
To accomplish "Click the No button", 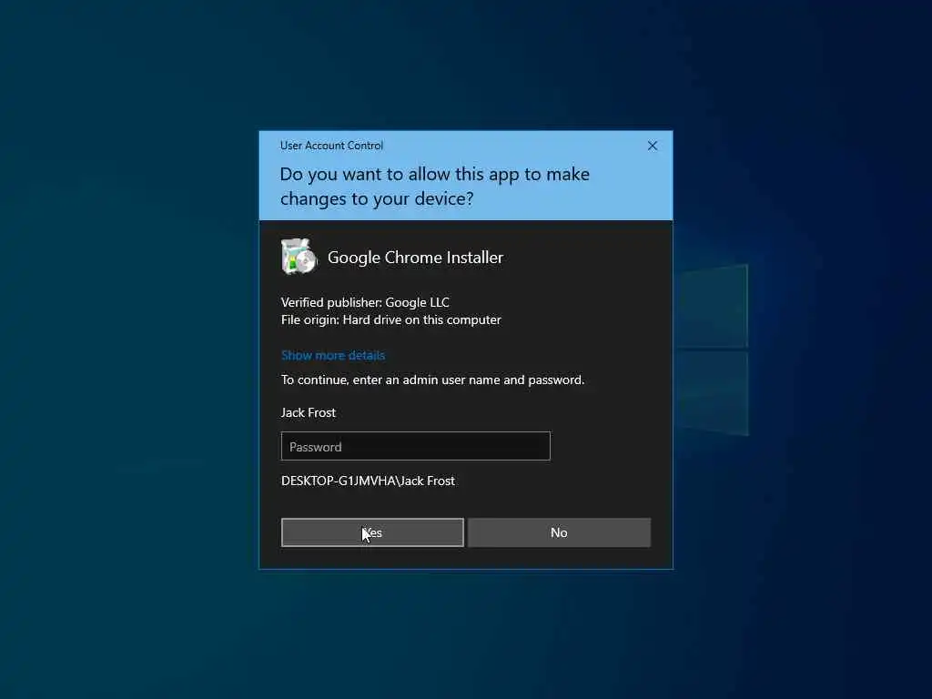I will coord(559,532).
